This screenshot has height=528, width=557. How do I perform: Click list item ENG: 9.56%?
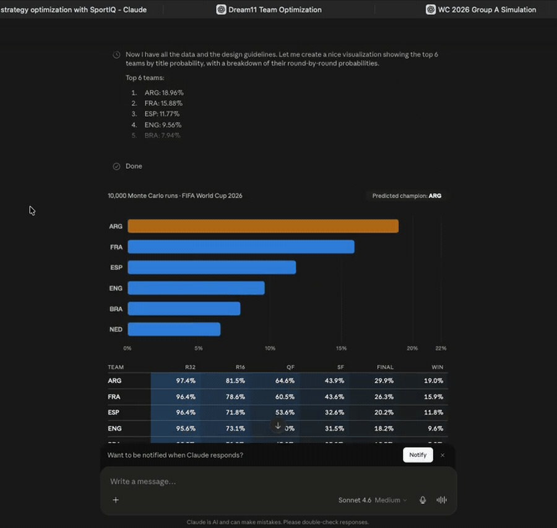(x=163, y=125)
